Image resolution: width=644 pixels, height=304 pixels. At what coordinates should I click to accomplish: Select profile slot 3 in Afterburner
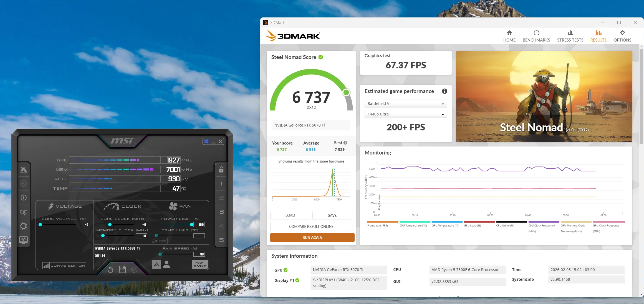tap(221, 212)
